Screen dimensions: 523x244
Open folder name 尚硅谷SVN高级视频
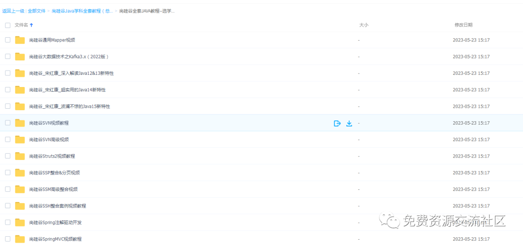(49, 140)
